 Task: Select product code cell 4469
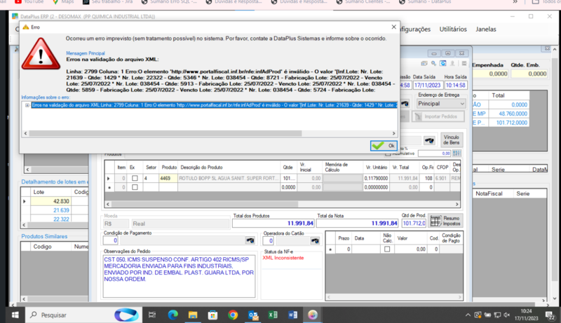tap(168, 178)
